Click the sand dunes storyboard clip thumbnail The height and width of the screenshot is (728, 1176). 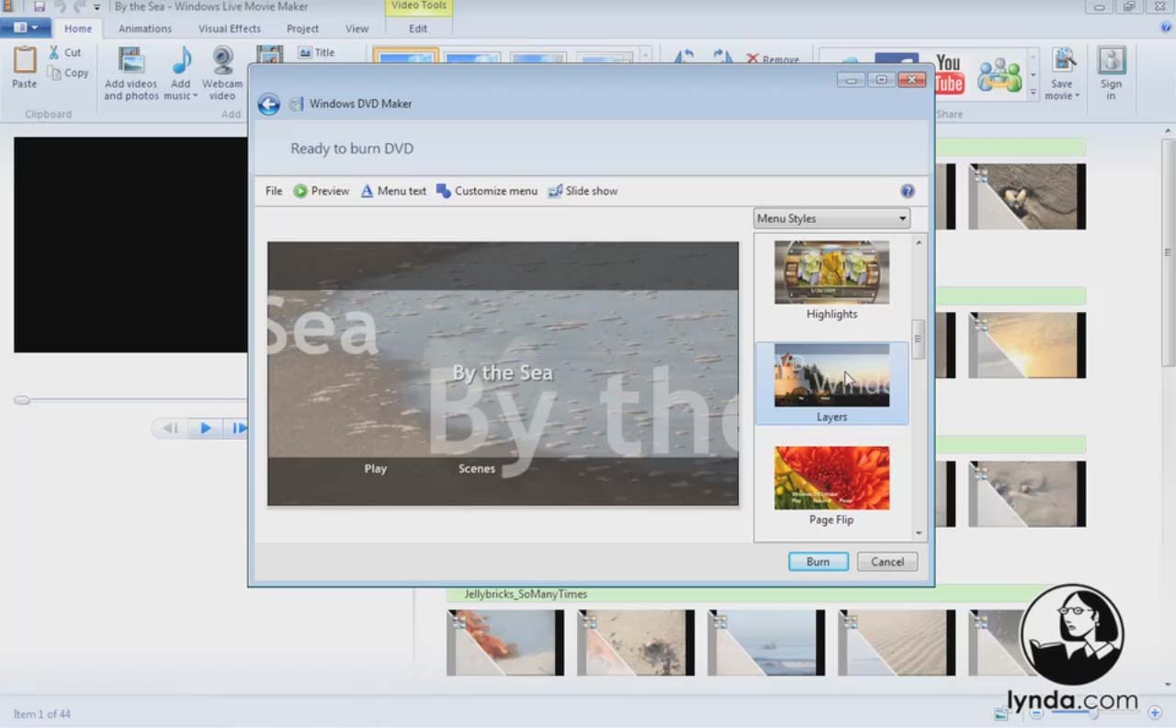click(x=897, y=643)
